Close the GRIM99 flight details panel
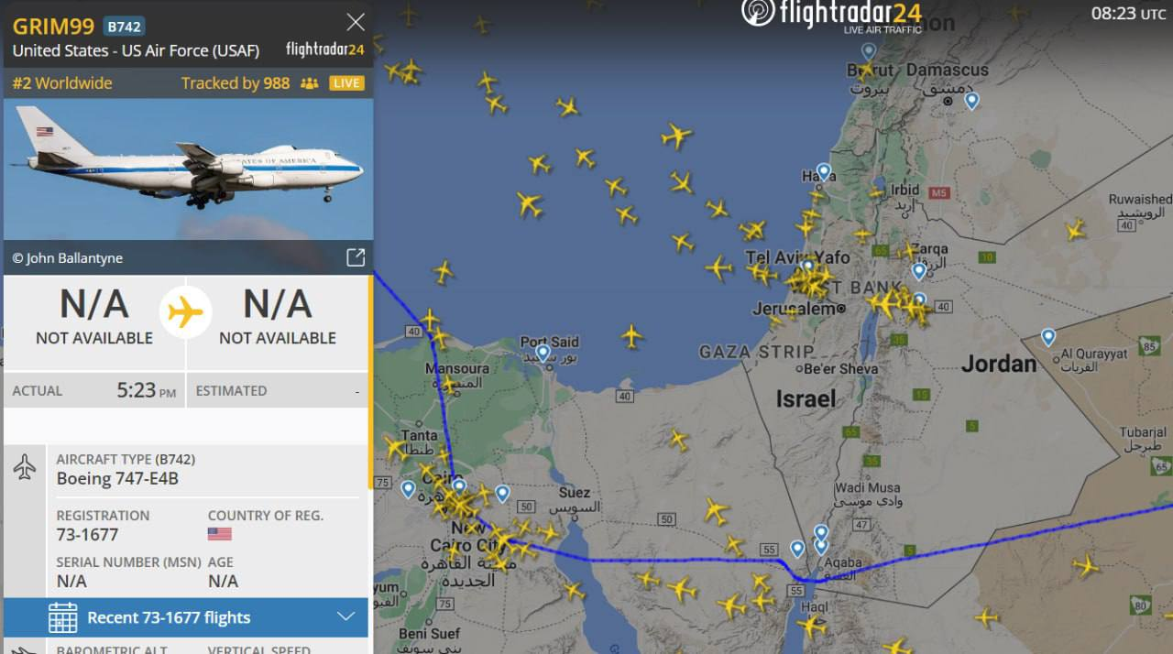Screen dimensions: 1173x654 [x=355, y=22]
